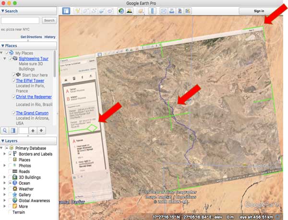
Task: Open the Christ the Redeemer link
Action: point(34,97)
